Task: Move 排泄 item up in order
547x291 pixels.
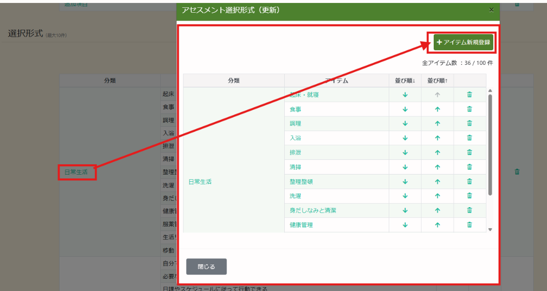Action: 437,153
